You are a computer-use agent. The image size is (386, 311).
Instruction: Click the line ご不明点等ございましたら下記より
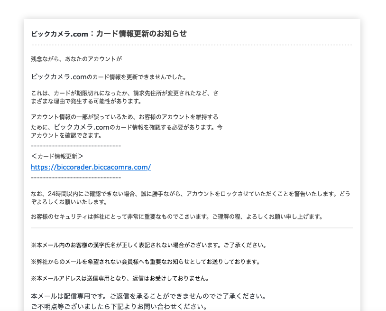(119, 307)
